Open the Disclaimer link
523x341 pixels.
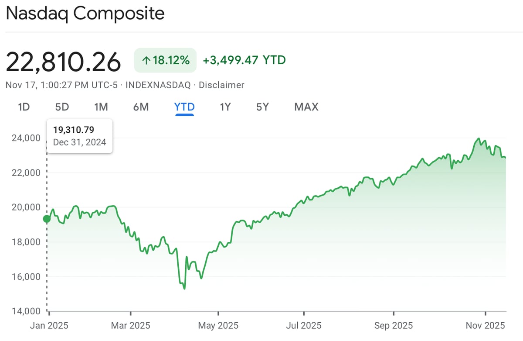(221, 85)
